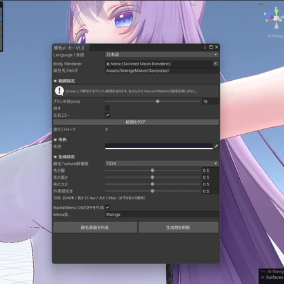Click the 生成物を削除 button
284x284 pixels.
tap(179, 228)
